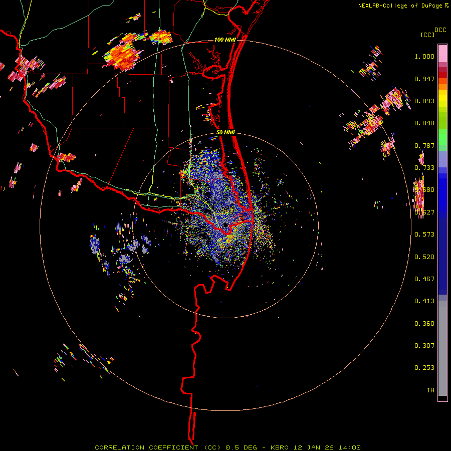
Task: Select the 1.000 scale value
Action: (x=424, y=56)
